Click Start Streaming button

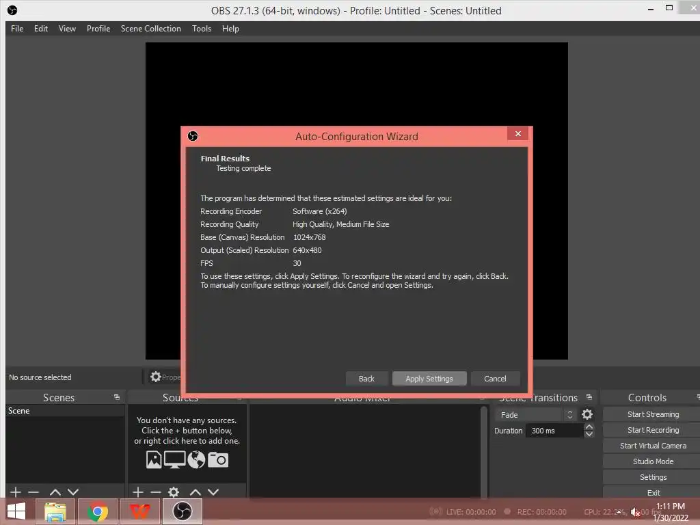[653, 414]
